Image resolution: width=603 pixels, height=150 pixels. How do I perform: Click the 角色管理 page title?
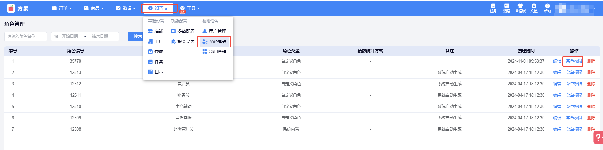[14, 24]
